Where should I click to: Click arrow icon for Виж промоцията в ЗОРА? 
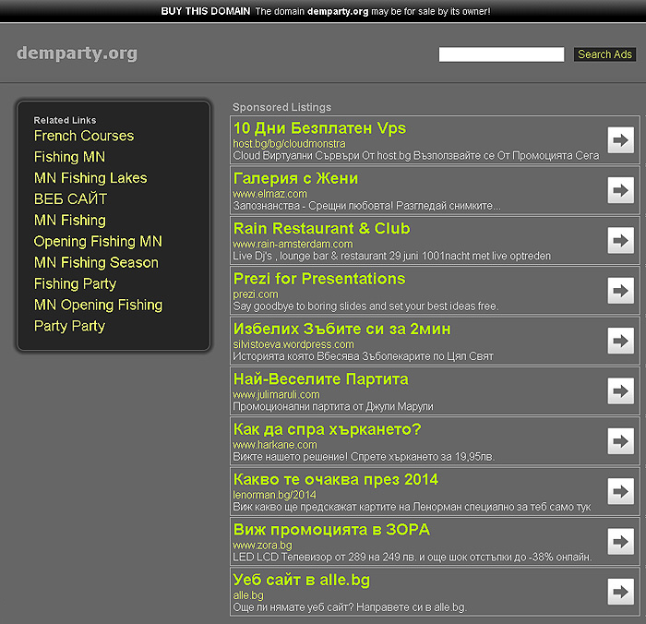pyautogui.click(x=620, y=542)
